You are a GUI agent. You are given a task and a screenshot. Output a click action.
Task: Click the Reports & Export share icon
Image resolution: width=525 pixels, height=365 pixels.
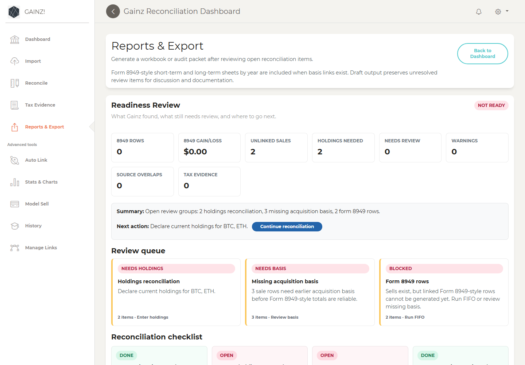coord(15,127)
